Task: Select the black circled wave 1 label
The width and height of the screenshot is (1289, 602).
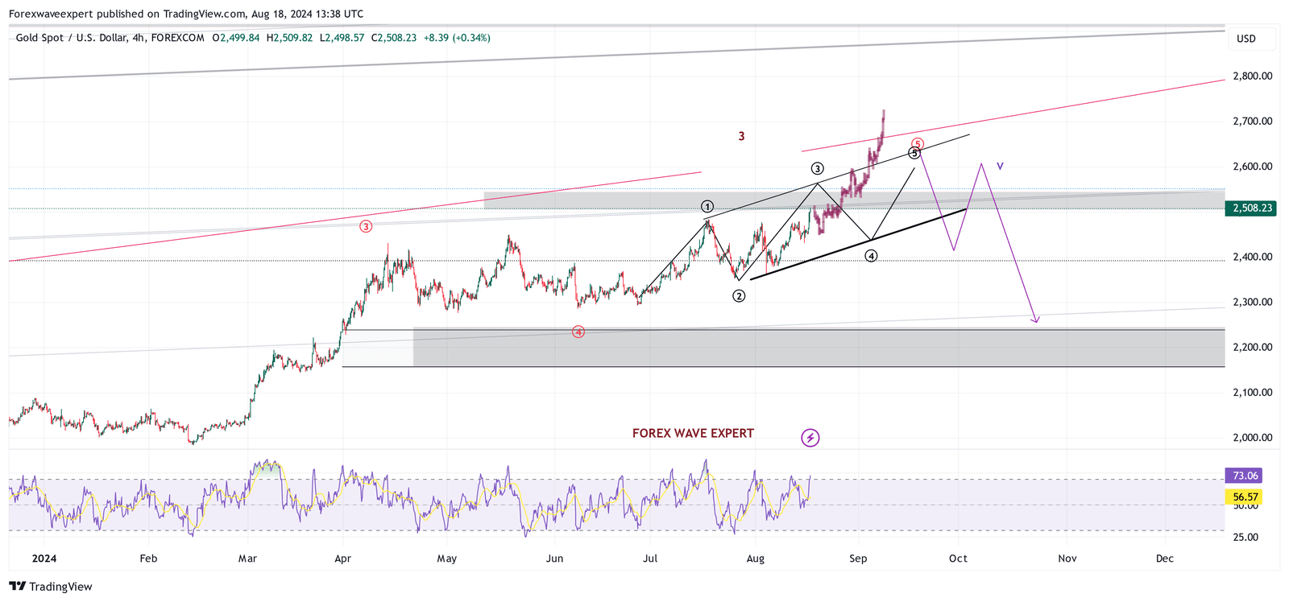Action: point(707,207)
